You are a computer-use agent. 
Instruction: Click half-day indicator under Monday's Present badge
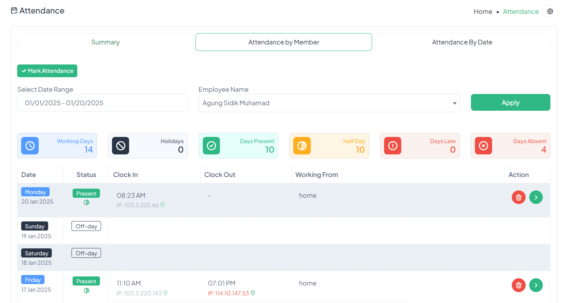(x=86, y=202)
